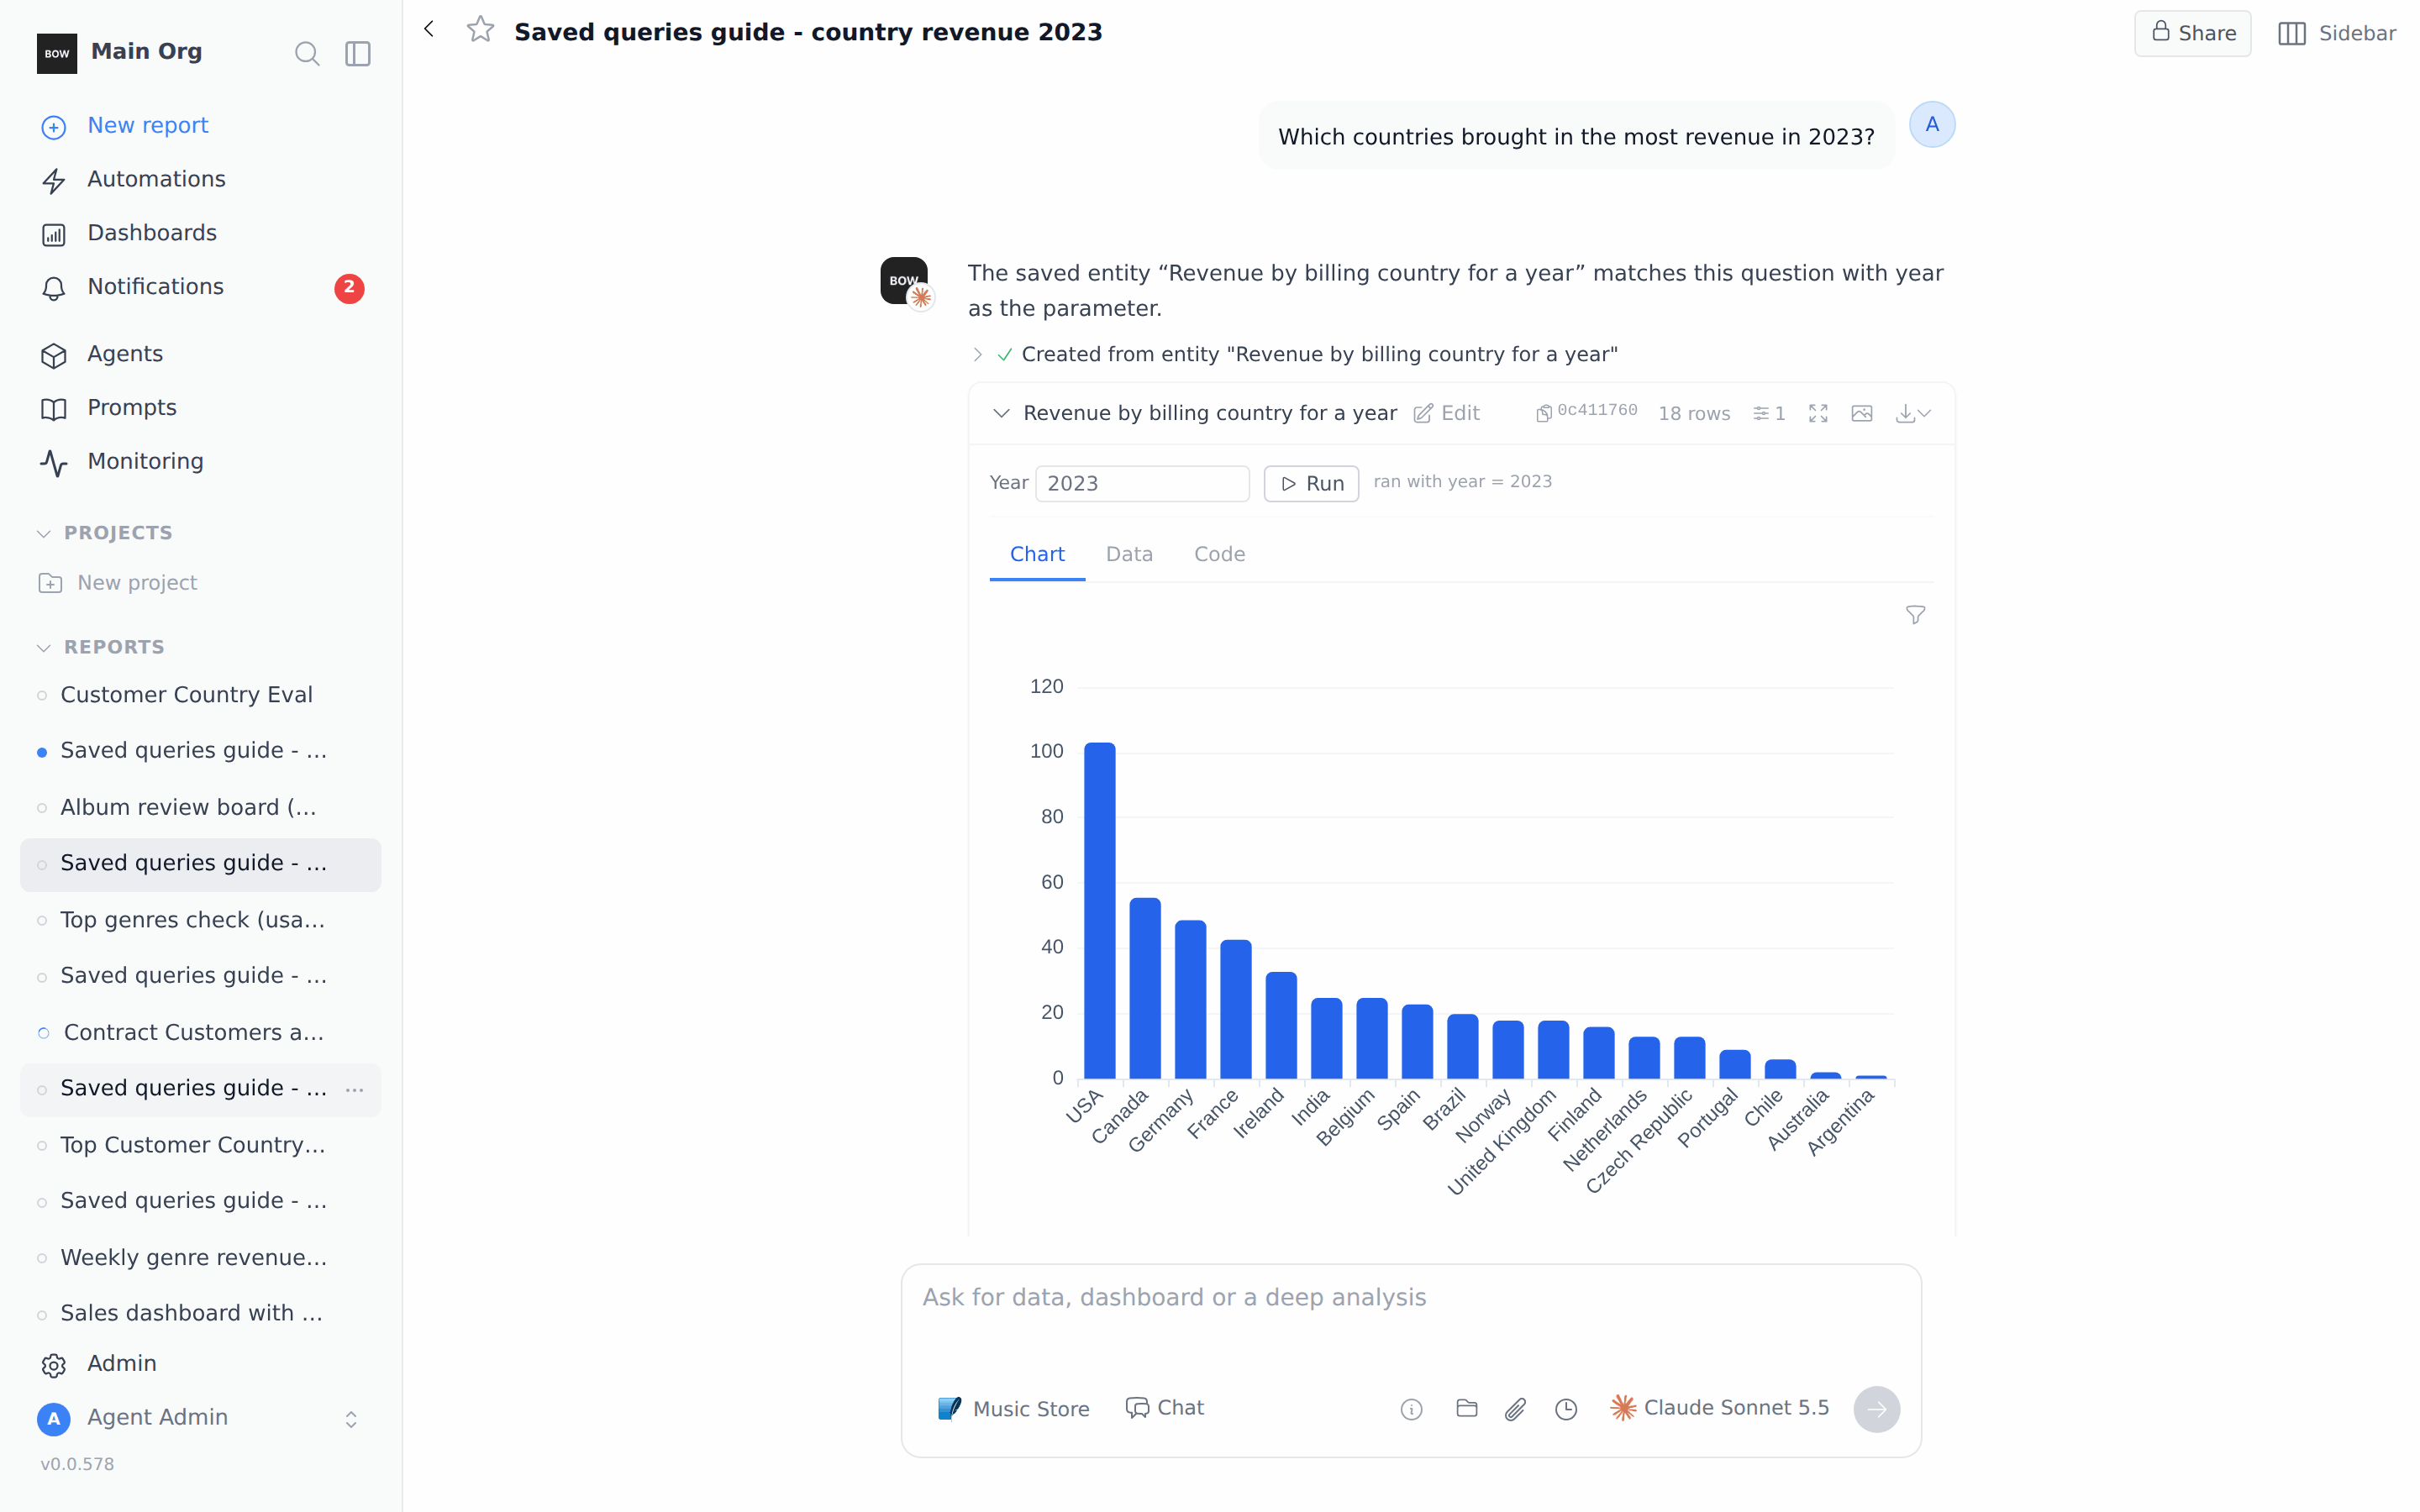Open the search icon near Main Org
This screenshot has height=1512, width=2420.
tap(307, 53)
